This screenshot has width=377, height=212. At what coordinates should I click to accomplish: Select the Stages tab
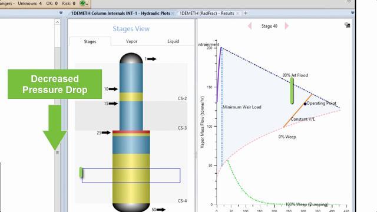90,42
